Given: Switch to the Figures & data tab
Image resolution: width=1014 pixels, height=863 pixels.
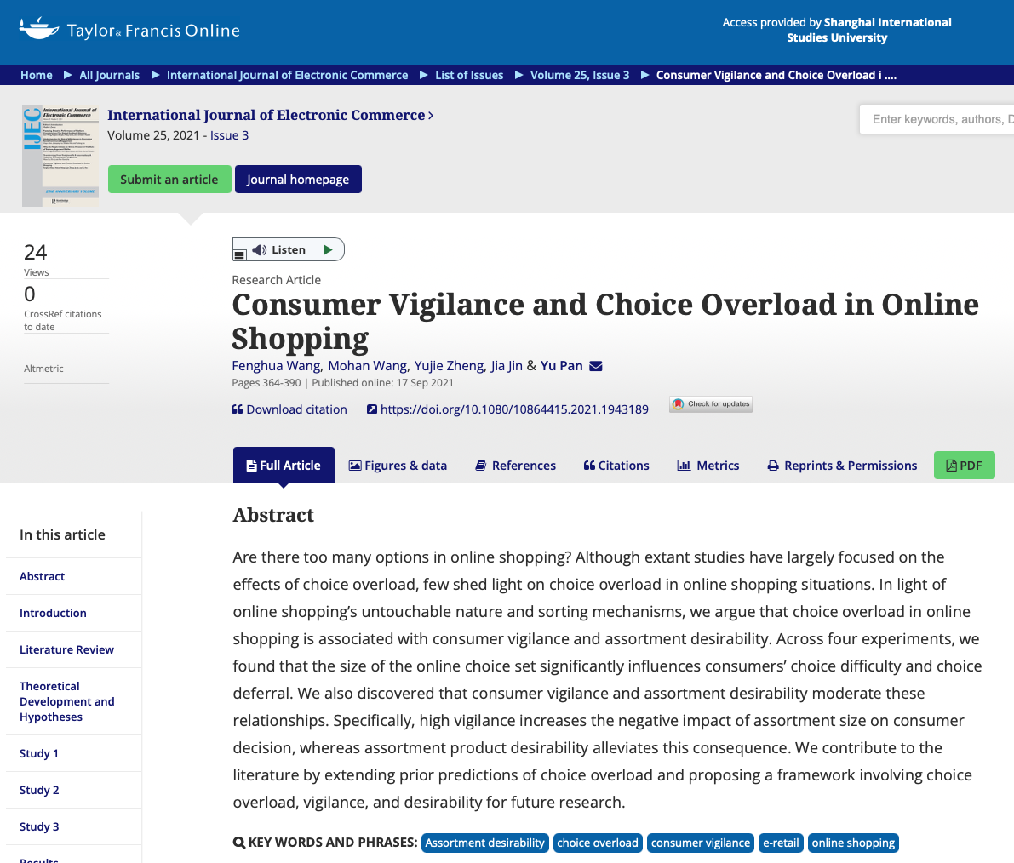Looking at the screenshot, I should pyautogui.click(x=398, y=466).
